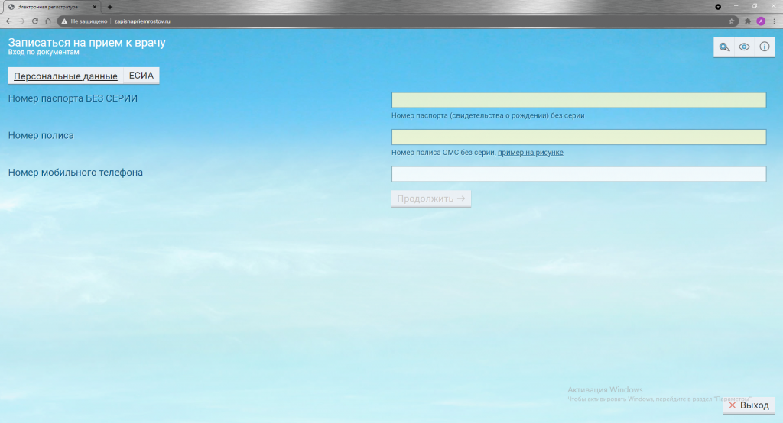Focus the passport number input field
Viewport: 783px width, 423px height.
[x=578, y=100]
